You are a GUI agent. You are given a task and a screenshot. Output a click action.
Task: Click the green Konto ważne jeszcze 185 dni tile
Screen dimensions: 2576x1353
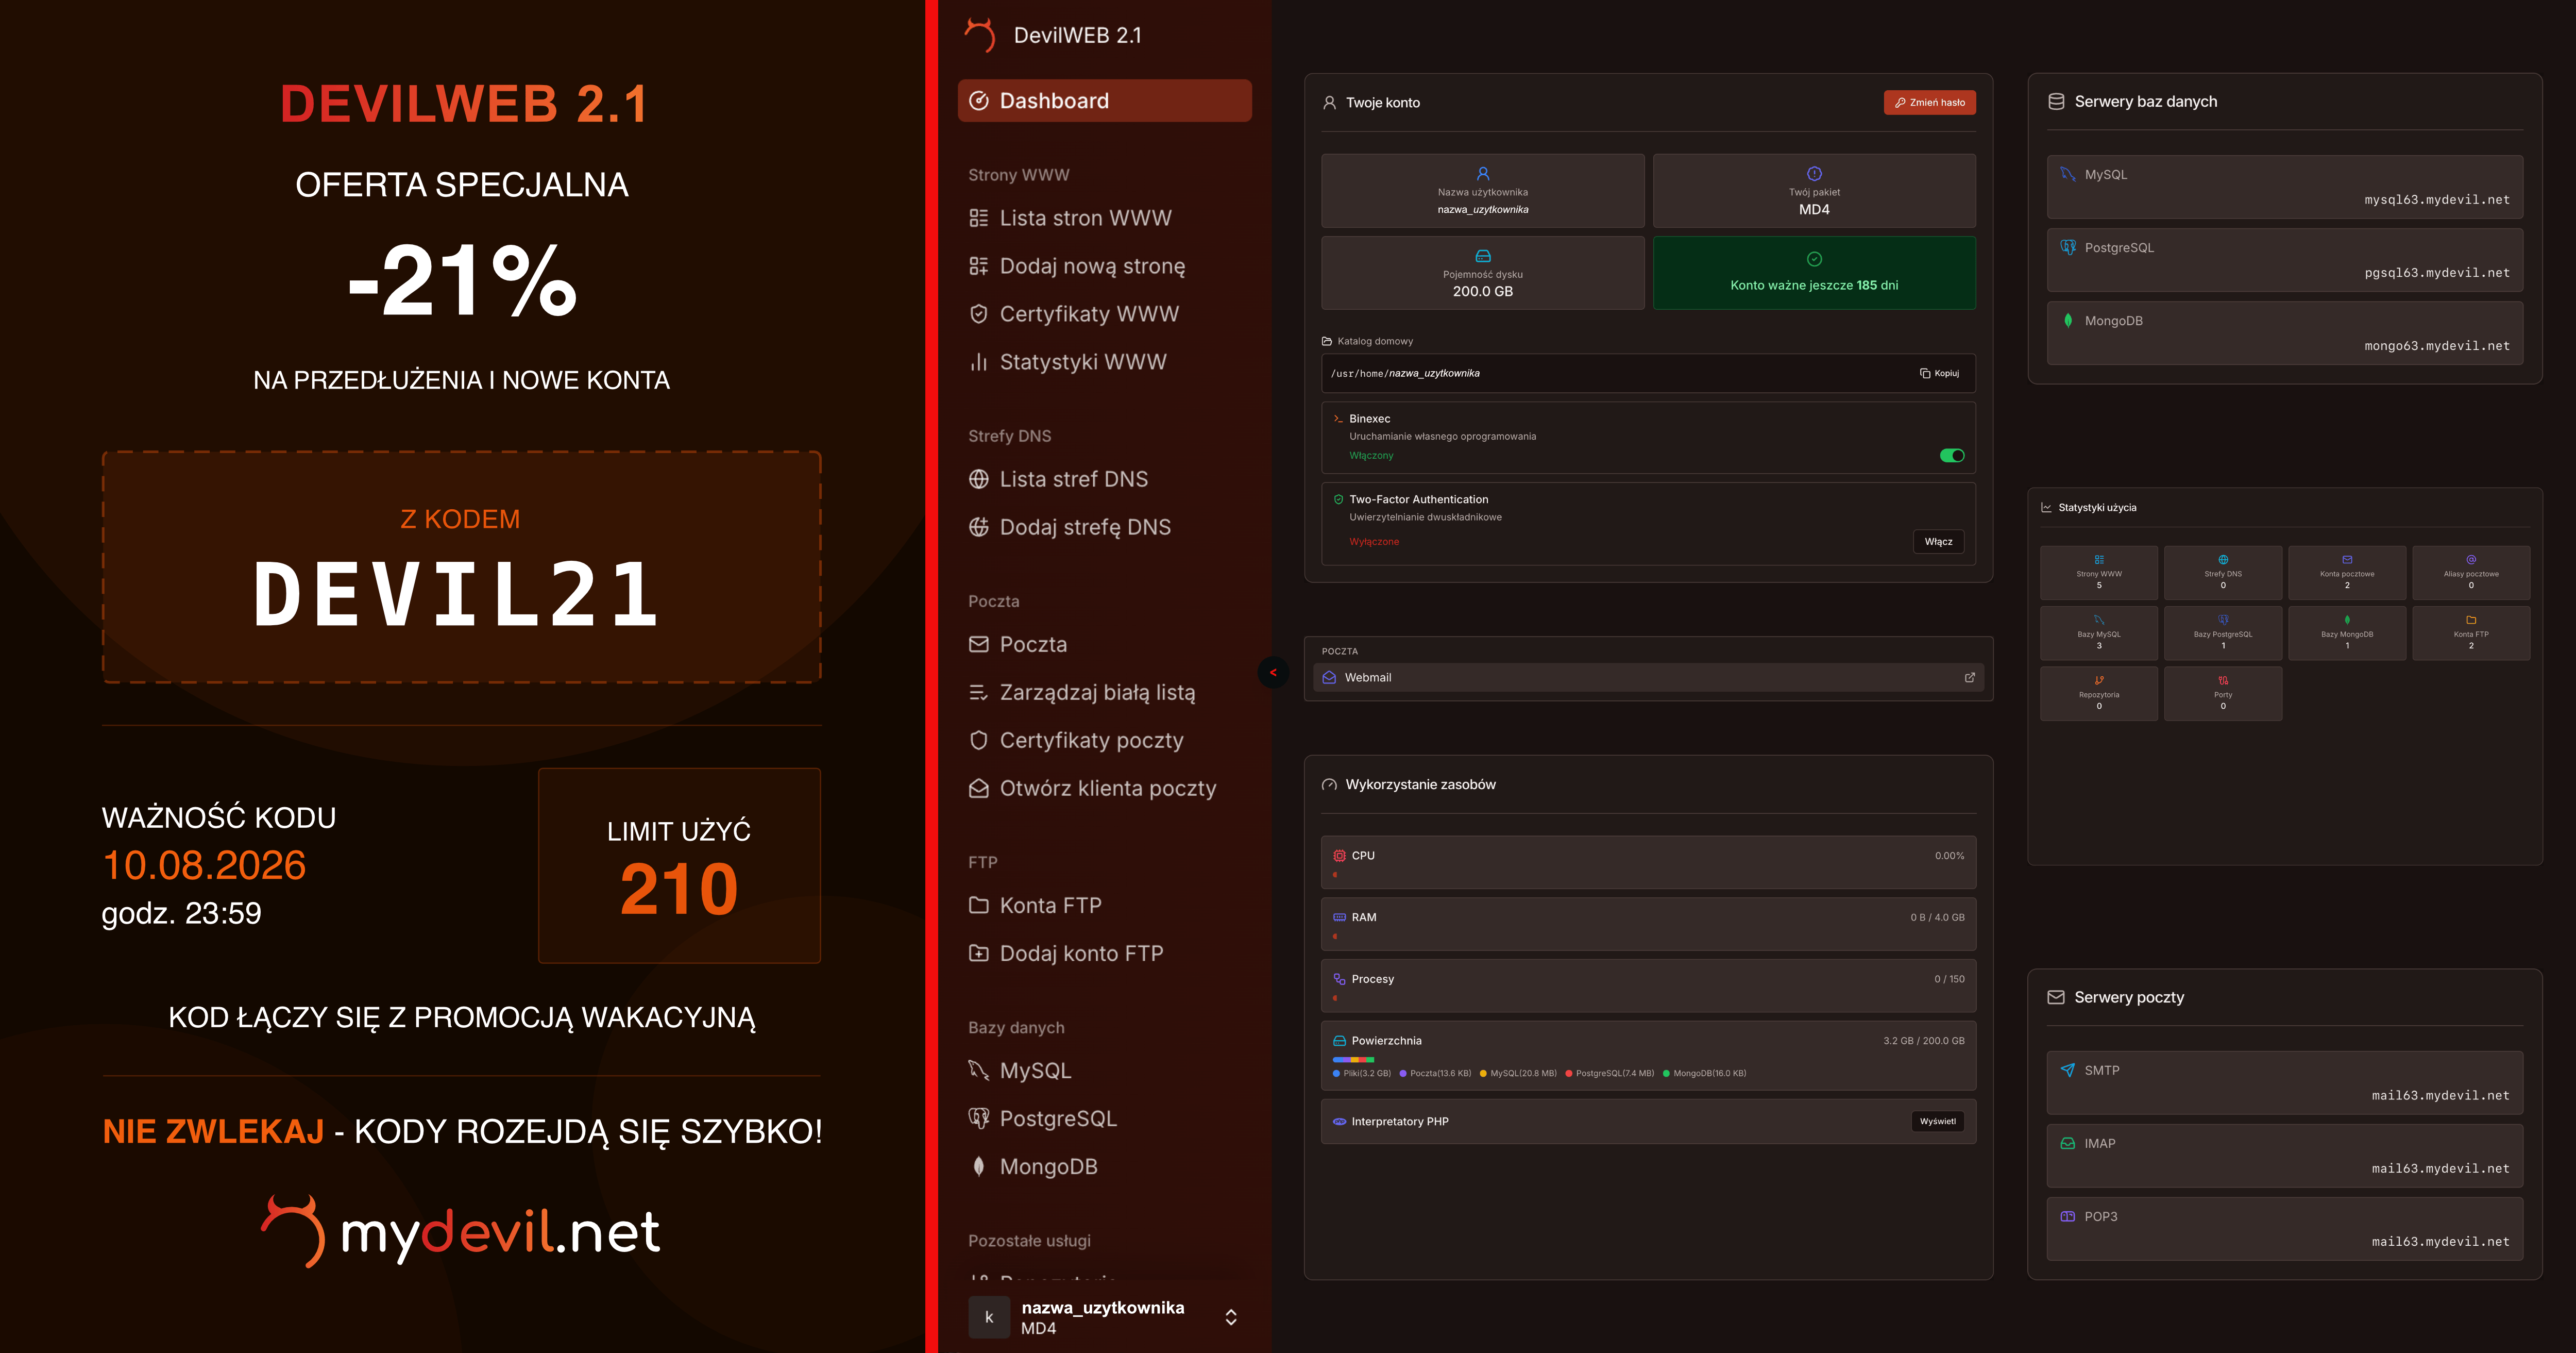coord(1814,273)
